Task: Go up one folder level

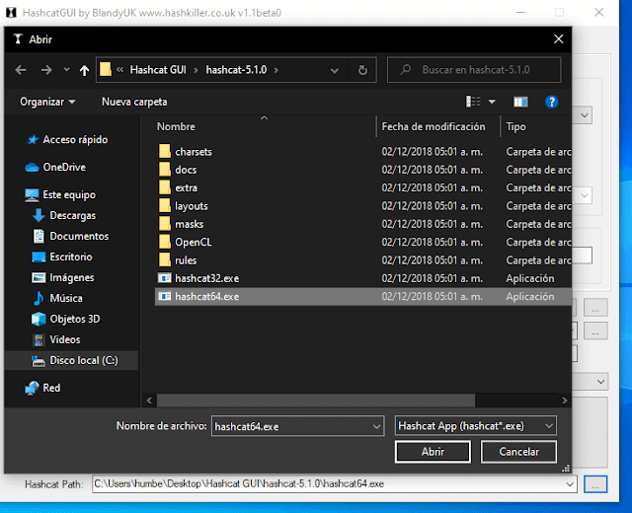Action: [x=84, y=70]
